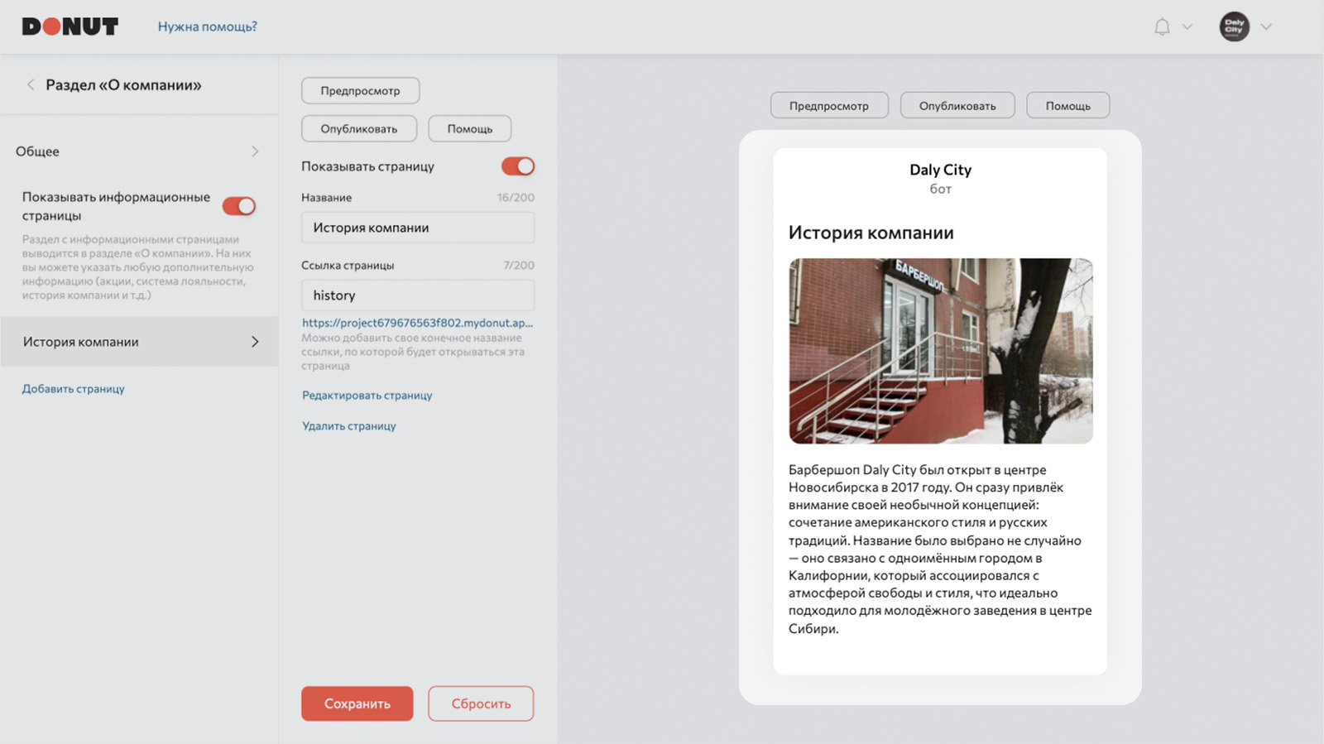Click the barbershop photo in preview
Viewport: 1324px width, 744px height.
click(x=941, y=351)
